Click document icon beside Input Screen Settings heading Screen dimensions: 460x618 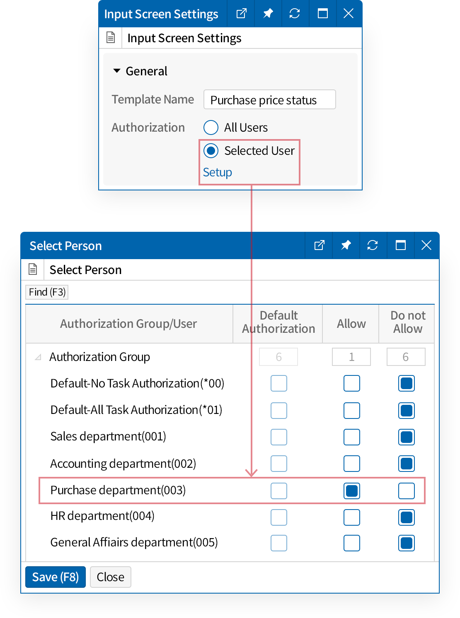[111, 38]
